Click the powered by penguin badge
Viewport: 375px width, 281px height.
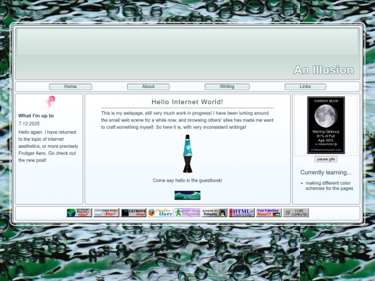(215, 212)
